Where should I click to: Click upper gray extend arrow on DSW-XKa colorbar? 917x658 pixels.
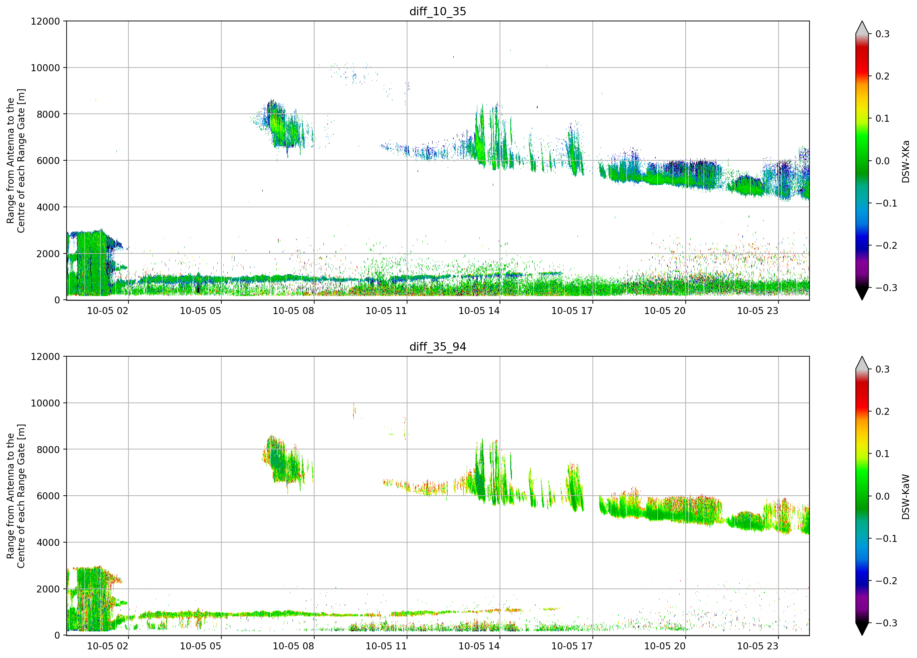(862, 28)
